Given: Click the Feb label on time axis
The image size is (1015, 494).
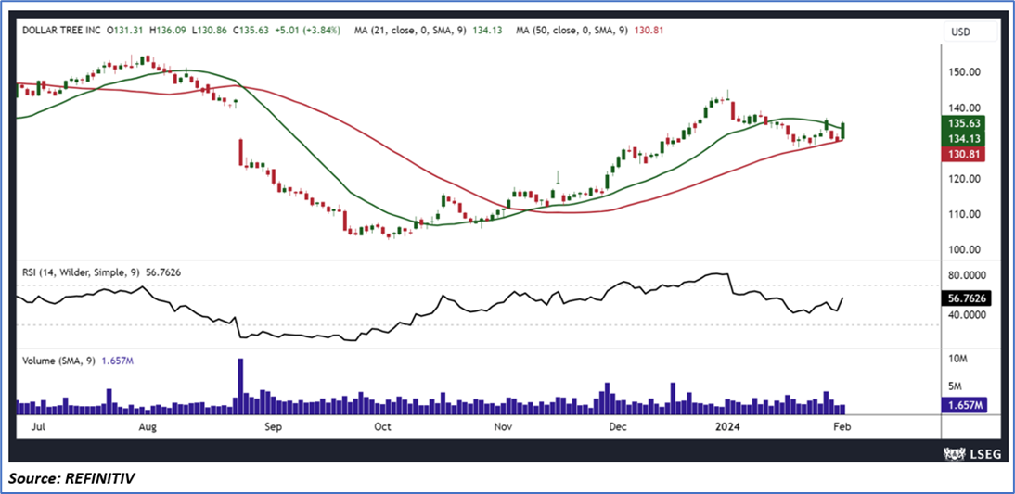Looking at the screenshot, I should coord(841,426).
